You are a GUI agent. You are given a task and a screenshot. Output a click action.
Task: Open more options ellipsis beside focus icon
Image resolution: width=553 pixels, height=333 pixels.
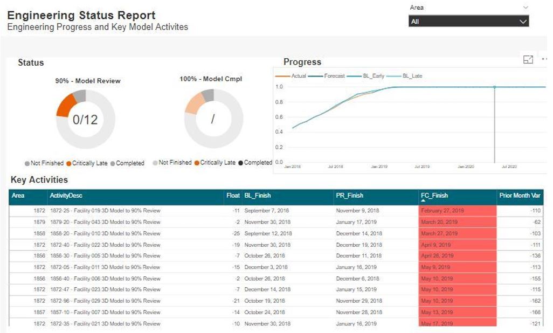pyautogui.click(x=544, y=60)
